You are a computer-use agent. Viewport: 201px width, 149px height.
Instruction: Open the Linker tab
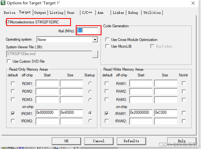pyautogui.click(x=118, y=13)
